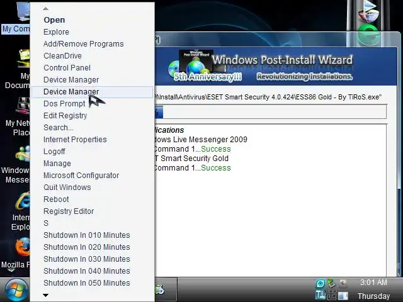Screen dimensions: 403x302
Task: Click the menu entry labeled S
Action: (x=46, y=223)
